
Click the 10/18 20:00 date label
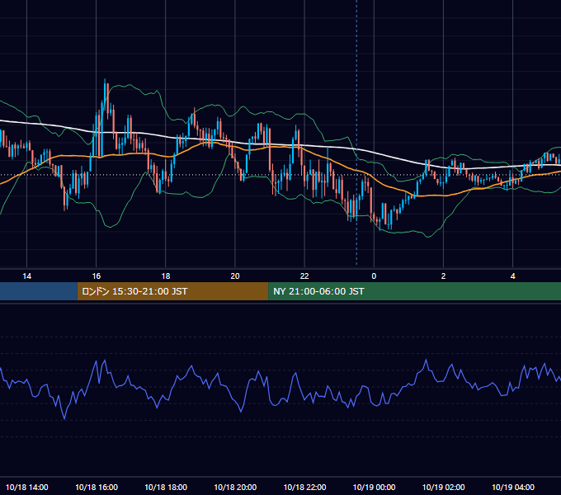pyautogui.click(x=235, y=487)
